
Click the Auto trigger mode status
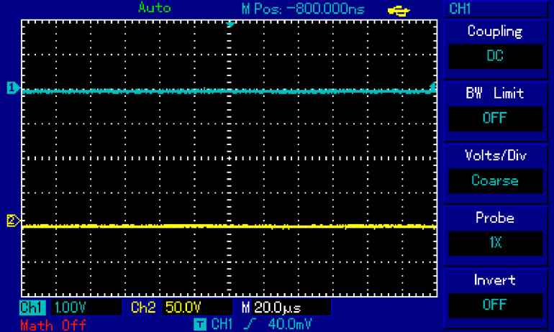click(155, 9)
